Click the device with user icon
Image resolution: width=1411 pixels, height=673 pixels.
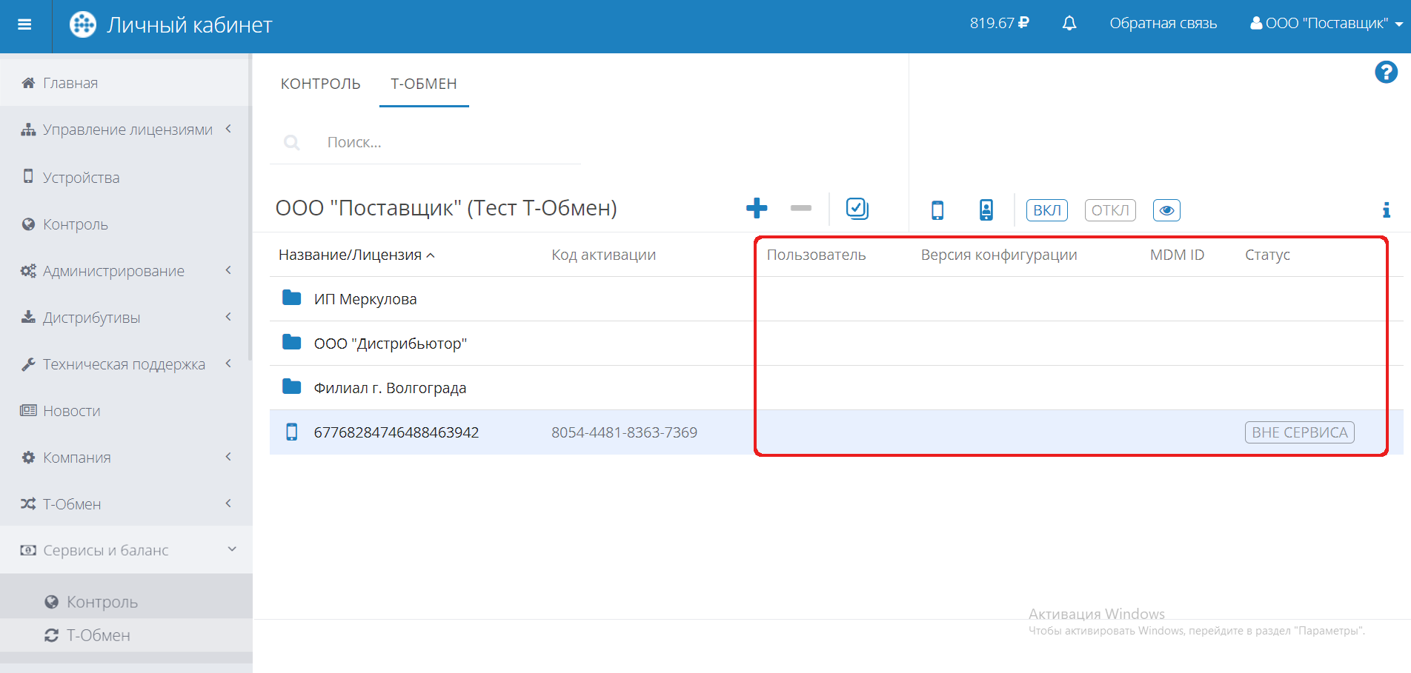tap(986, 210)
